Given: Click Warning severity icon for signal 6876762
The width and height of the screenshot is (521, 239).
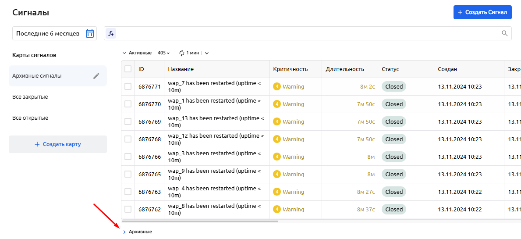Looking at the screenshot, I should point(277,210).
